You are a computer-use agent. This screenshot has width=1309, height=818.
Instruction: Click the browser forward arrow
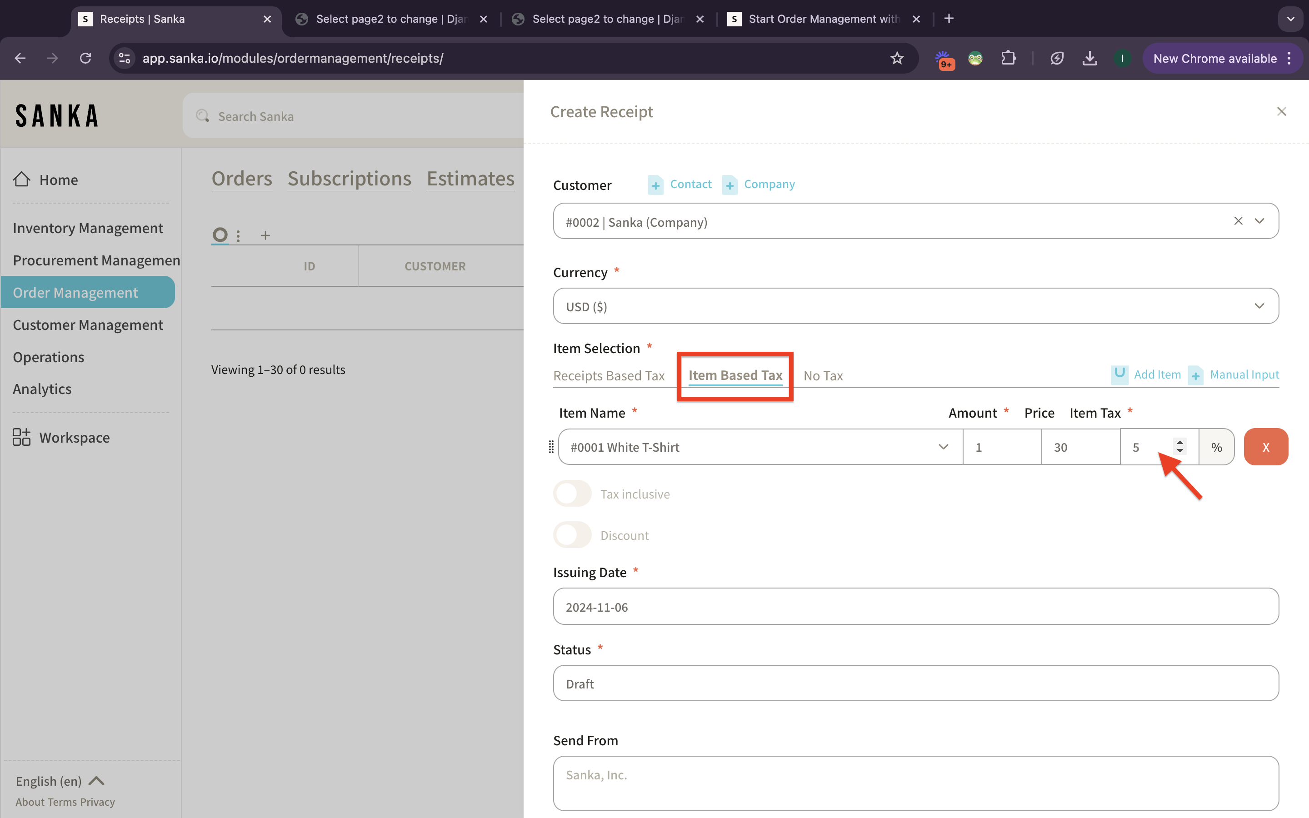point(52,58)
